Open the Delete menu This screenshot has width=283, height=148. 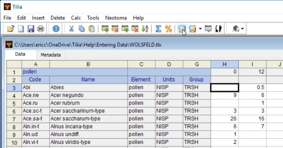tap(58, 18)
